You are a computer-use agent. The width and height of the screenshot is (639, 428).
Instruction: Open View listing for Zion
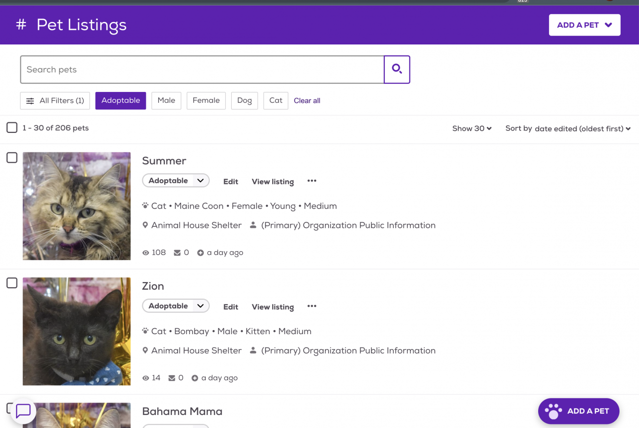click(273, 307)
